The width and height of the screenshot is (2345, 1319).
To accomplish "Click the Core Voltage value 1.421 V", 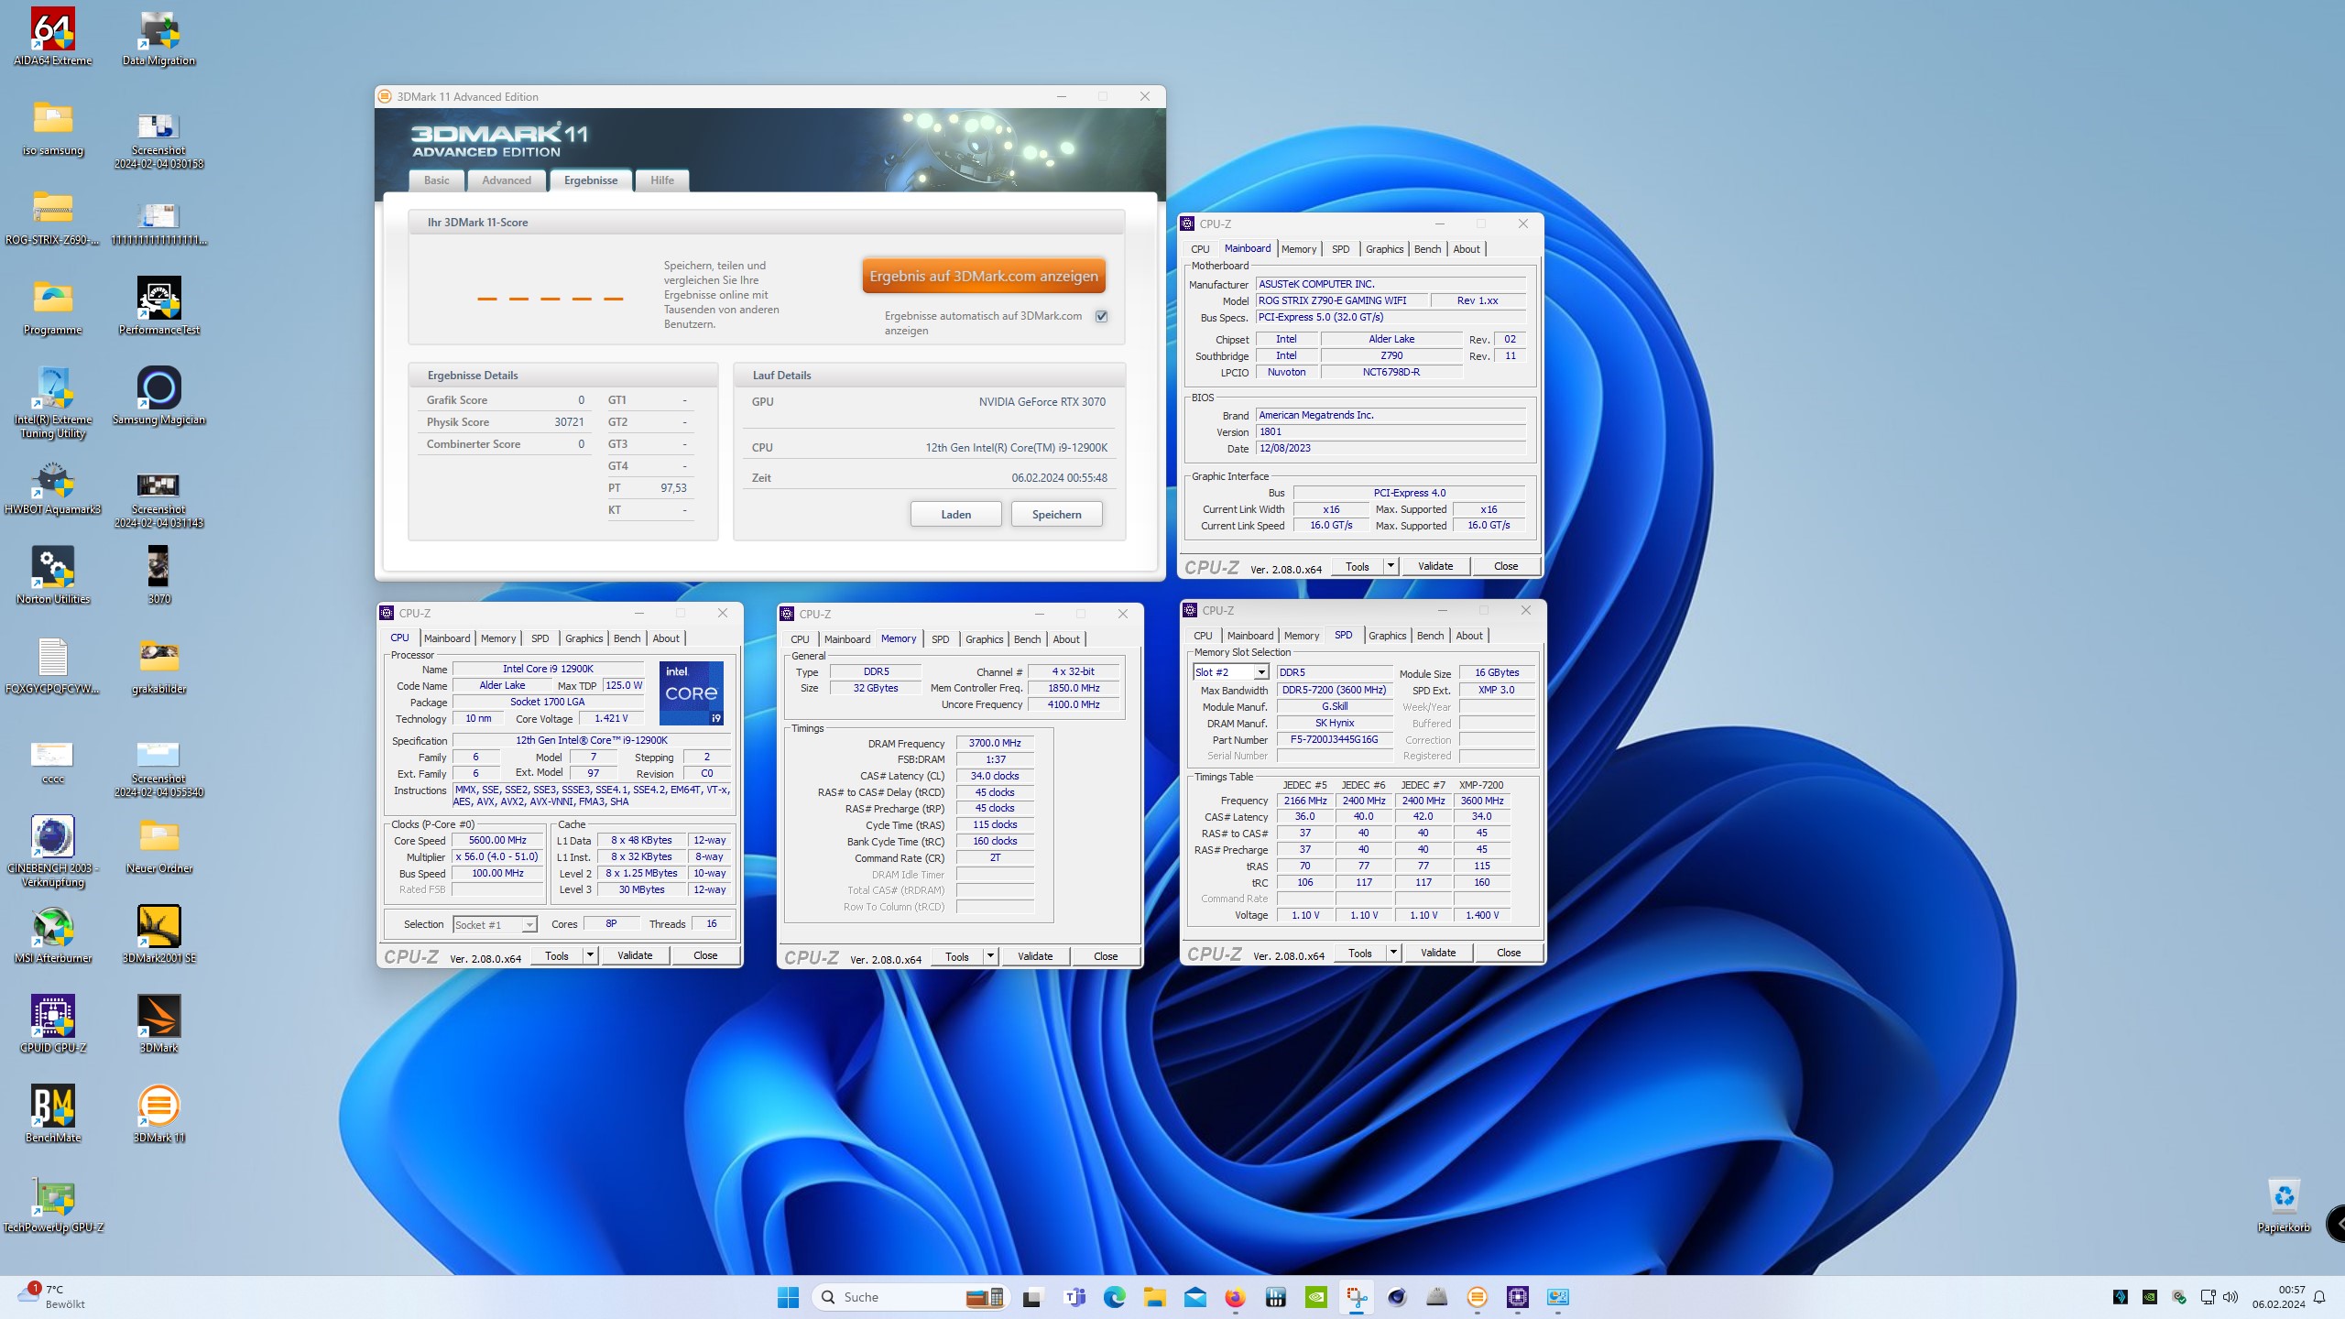I will tap(611, 718).
